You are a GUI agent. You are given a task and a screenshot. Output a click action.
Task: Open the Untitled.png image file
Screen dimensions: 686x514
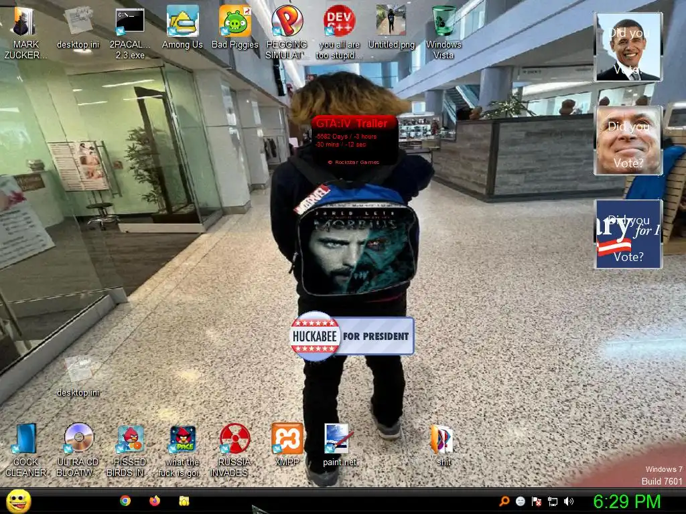[x=391, y=21]
